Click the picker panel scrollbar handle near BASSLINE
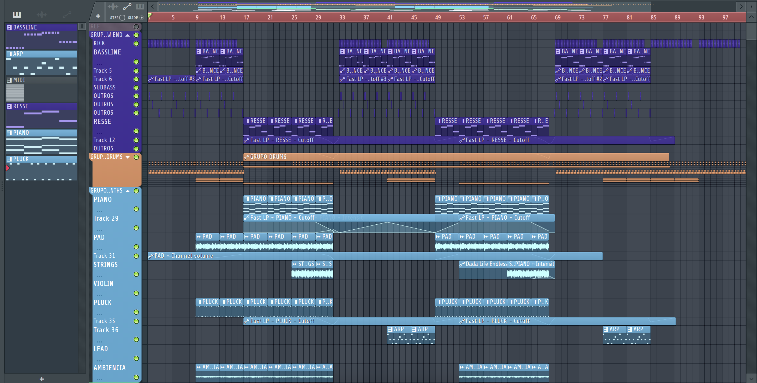Viewport: 757px width, 383px height. [82, 27]
